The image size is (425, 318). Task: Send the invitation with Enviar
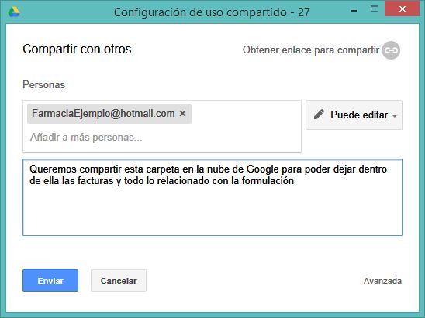[x=50, y=280]
